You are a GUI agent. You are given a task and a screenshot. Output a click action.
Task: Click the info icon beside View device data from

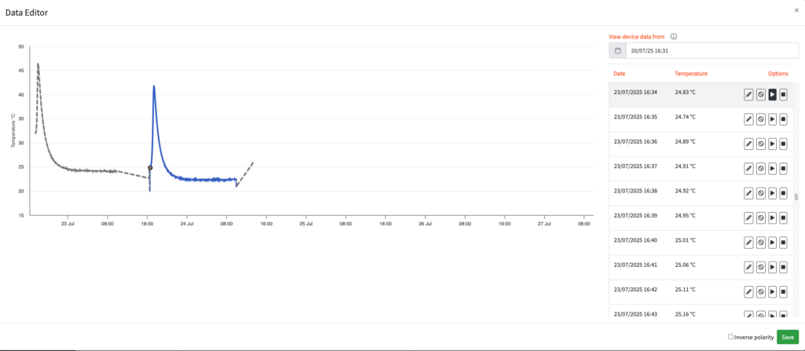[674, 36]
